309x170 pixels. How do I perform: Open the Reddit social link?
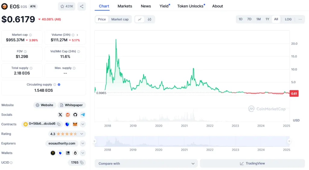68,115
